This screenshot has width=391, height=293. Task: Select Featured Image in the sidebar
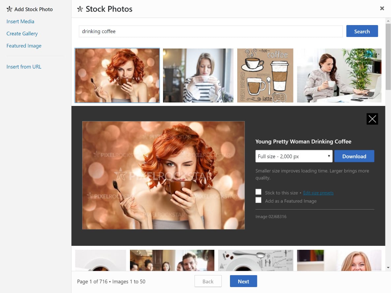(24, 46)
